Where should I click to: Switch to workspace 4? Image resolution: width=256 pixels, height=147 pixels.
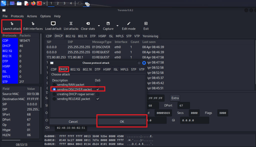[x=71, y=3]
